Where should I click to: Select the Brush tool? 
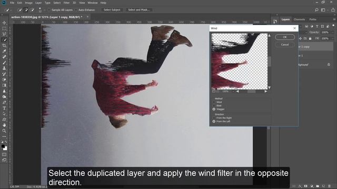4,62
